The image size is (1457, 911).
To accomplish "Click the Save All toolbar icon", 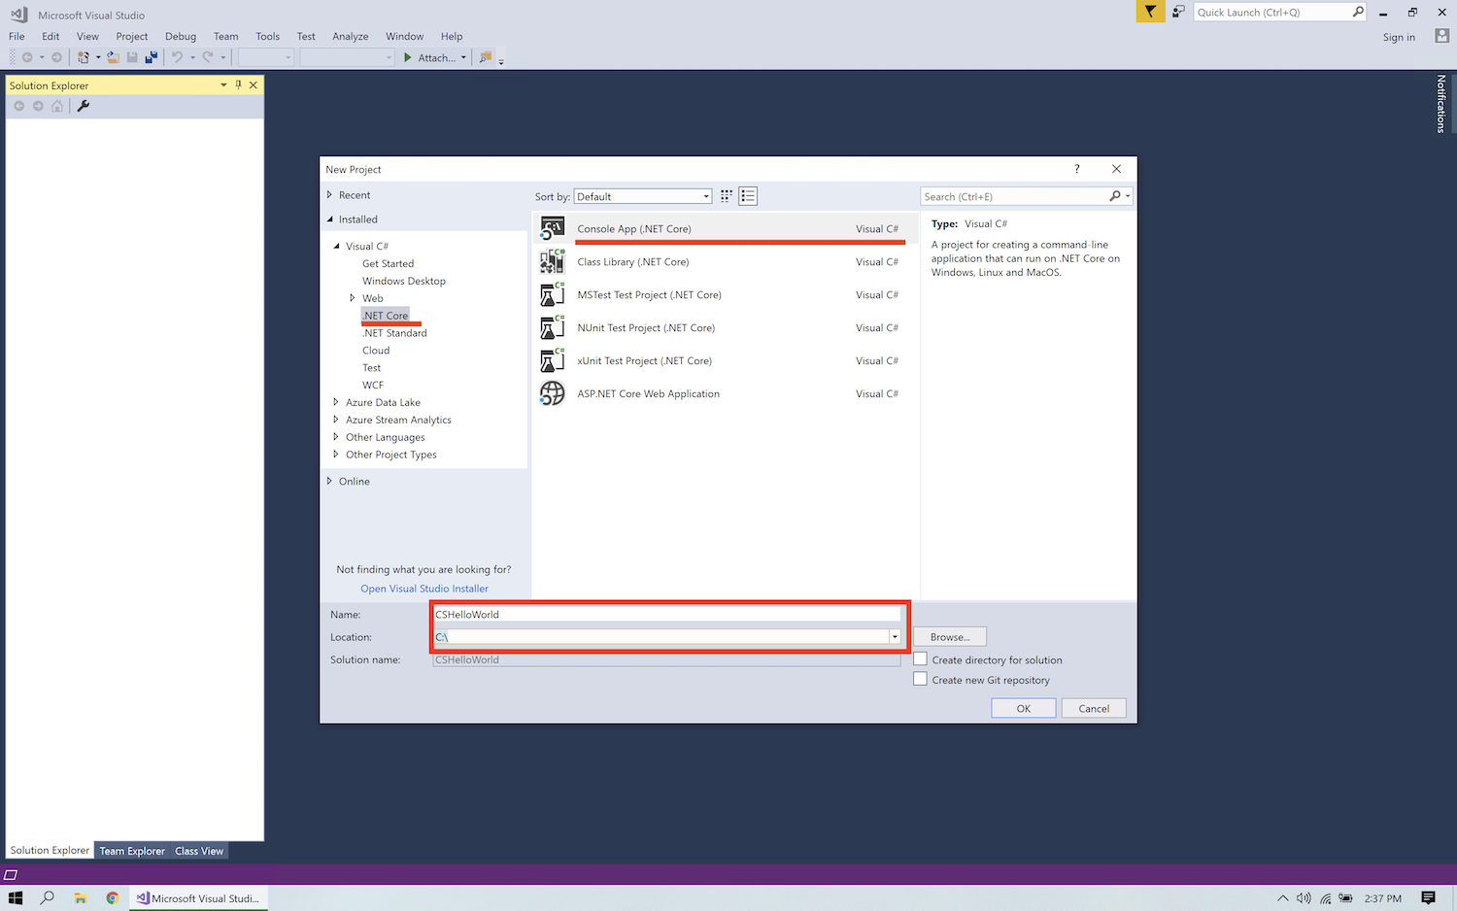I will pos(151,57).
